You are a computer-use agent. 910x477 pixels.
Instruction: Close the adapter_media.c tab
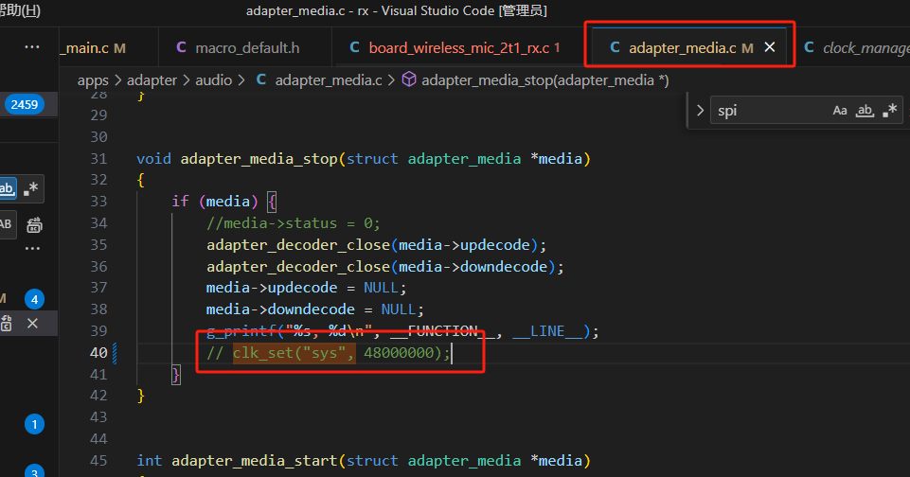[x=770, y=47]
